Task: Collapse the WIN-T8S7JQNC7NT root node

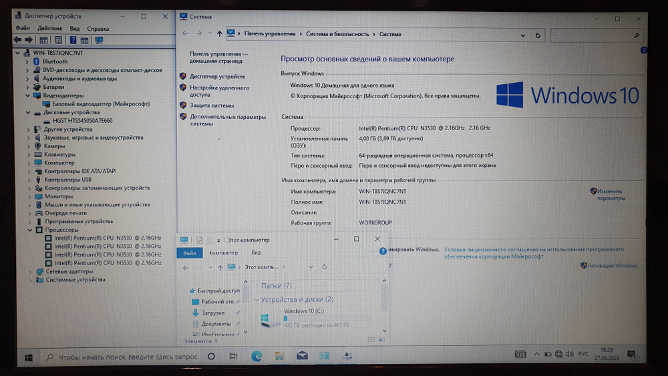Action: point(17,53)
